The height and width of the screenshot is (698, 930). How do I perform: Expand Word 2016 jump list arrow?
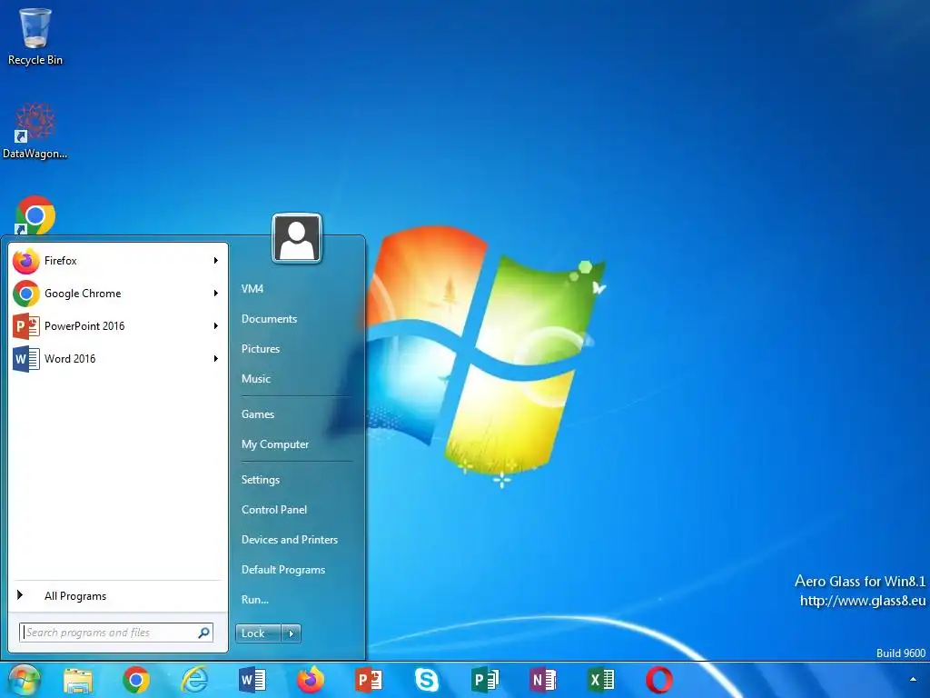(x=216, y=358)
